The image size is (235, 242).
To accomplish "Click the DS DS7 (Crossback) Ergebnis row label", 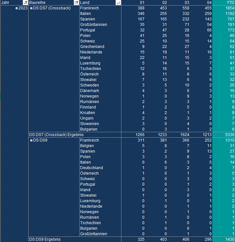I will coord(56,135).
